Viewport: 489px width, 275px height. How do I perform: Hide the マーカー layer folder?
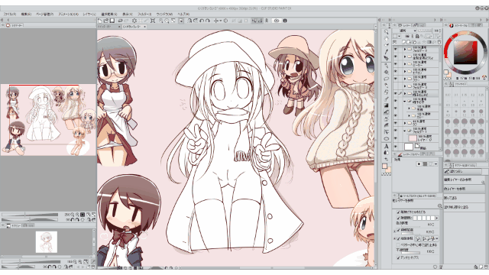pyautogui.click(x=395, y=64)
